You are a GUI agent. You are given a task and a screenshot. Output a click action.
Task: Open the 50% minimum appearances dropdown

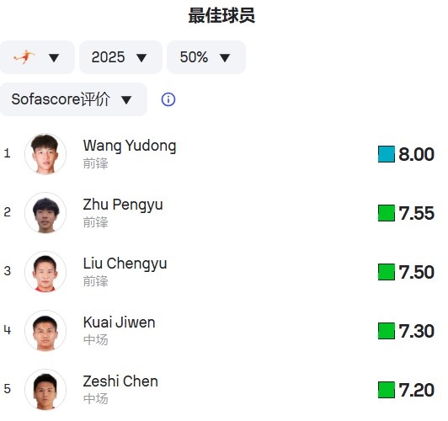[x=206, y=57]
